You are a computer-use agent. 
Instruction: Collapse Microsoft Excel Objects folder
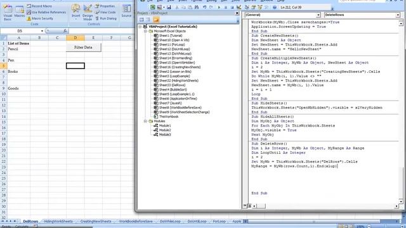[145, 31]
